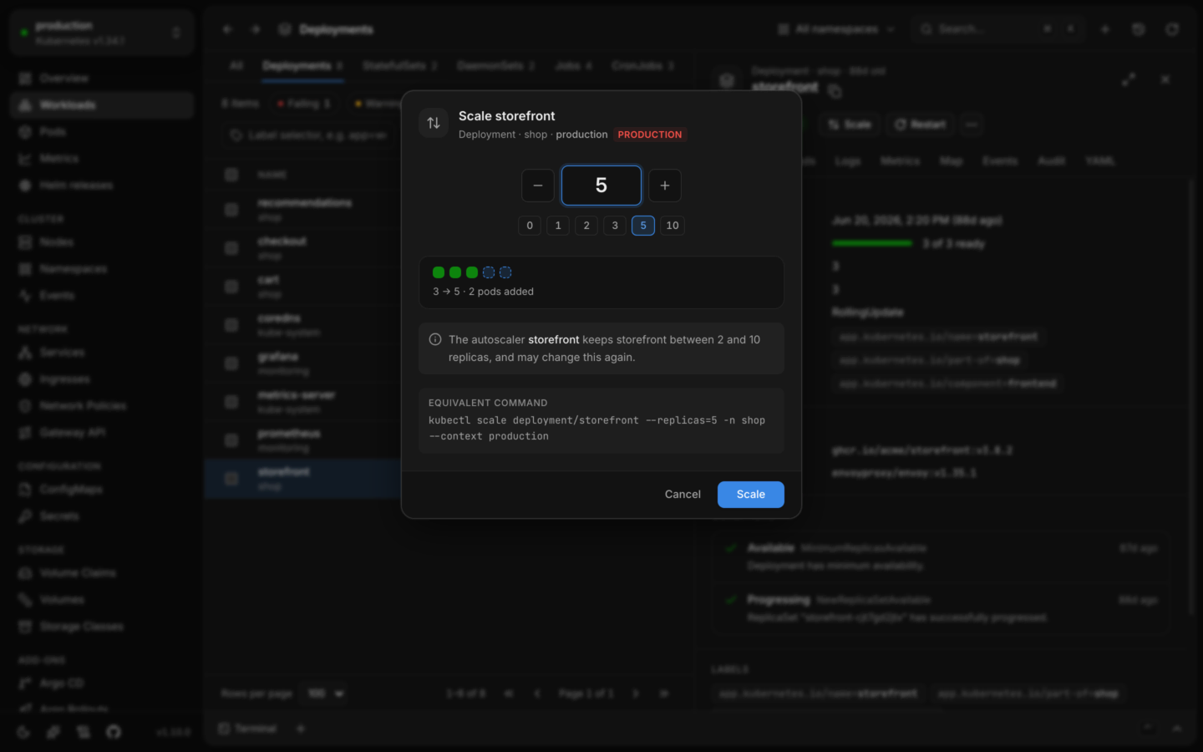Click the info icon beside the autoscaler note
The image size is (1203, 752).
tap(435, 339)
